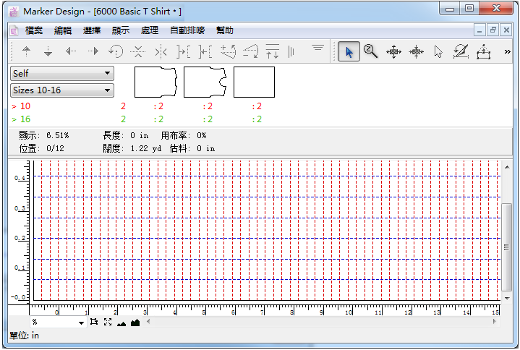This screenshot has width=520, height=350.
Task: Expand the toolbar overflow chevron
Action: coord(508,52)
